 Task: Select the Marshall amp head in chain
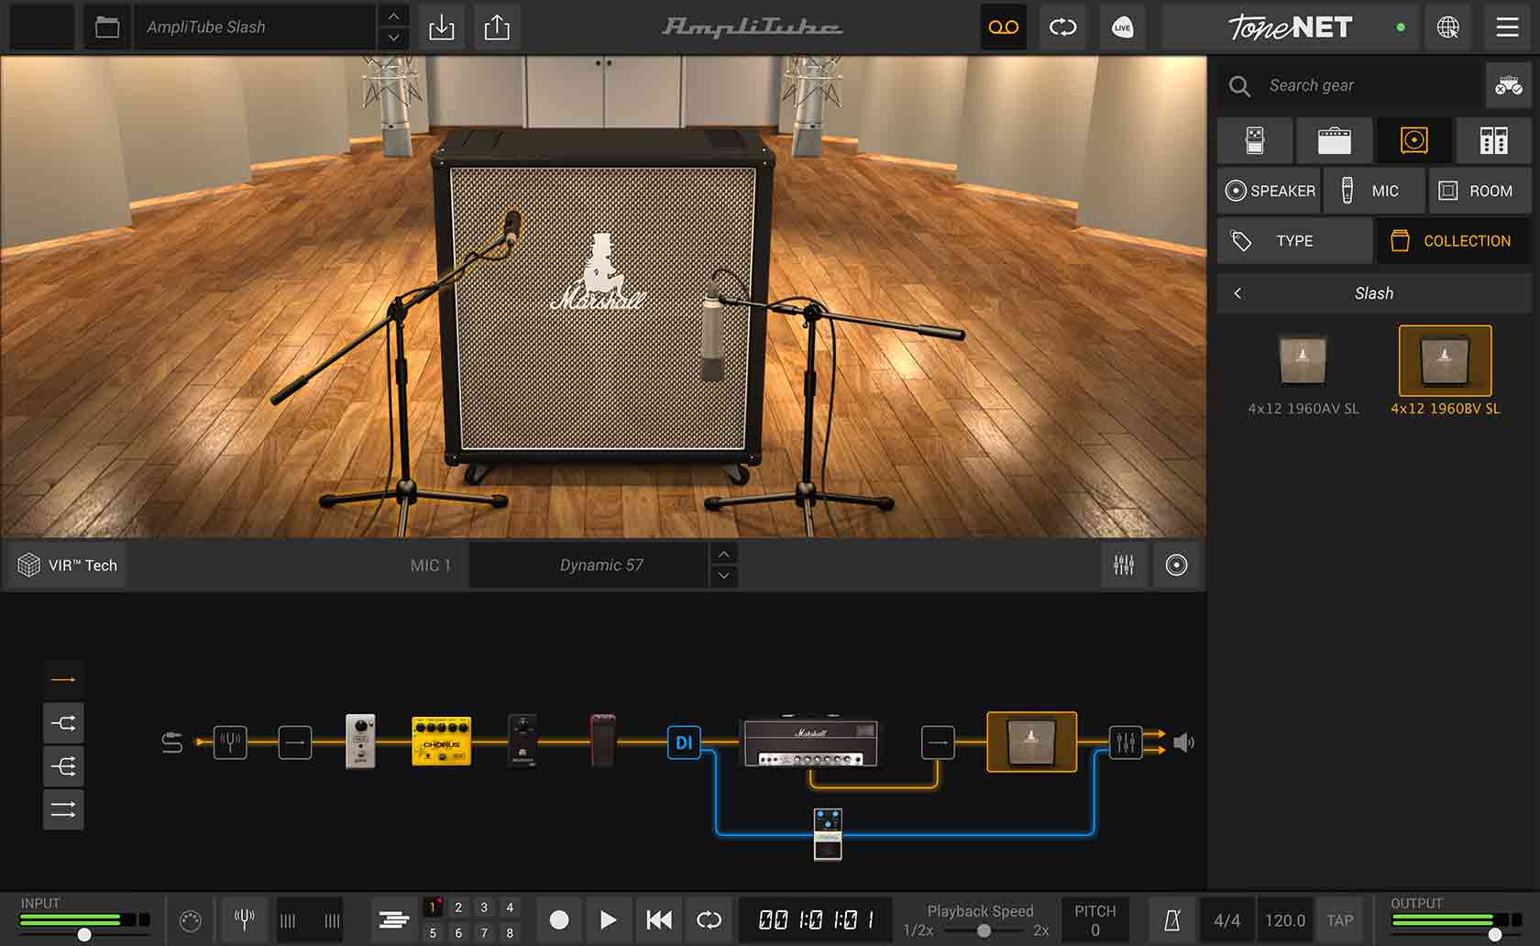[x=810, y=742]
